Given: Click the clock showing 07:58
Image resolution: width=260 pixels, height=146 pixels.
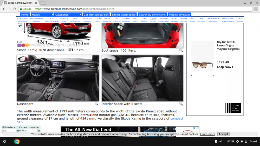Looking at the screenshot, I should (x=231, y=142).
